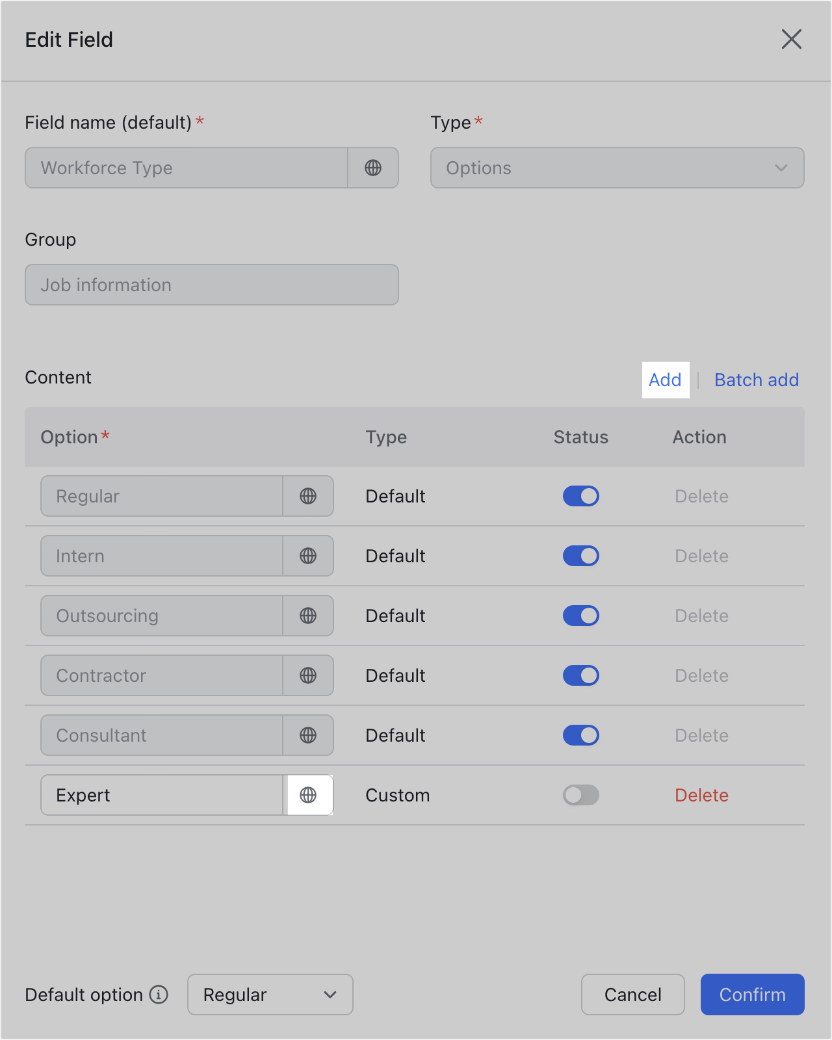The height and width of the screenshot is (1040, 832).
Task: Delete the Expert custom option
Action: (701, 795)
